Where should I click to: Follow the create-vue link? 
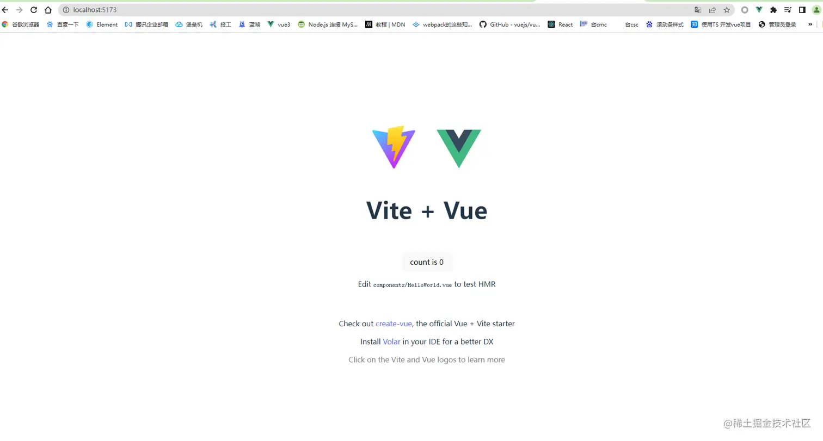394,324
